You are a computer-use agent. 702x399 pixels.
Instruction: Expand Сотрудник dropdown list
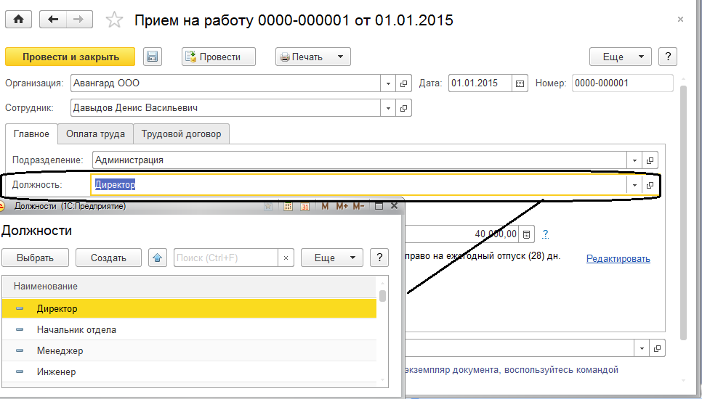coord(388,108)
